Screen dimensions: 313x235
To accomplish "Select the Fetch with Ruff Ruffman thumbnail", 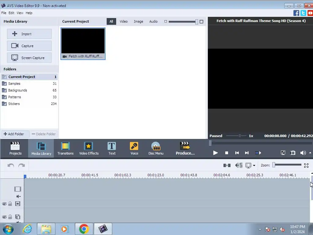I will [x=83, y=44].
